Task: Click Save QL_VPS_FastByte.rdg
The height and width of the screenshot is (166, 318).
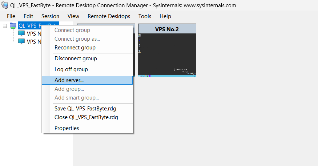Action: pyautogui.click(x=87, y=109)
